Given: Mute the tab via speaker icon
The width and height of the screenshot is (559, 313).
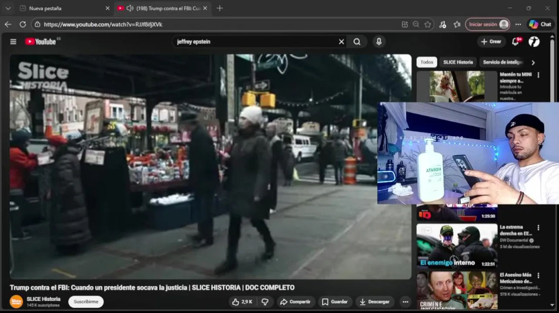Looking at the screenshot, I should (x=129, y=8).
